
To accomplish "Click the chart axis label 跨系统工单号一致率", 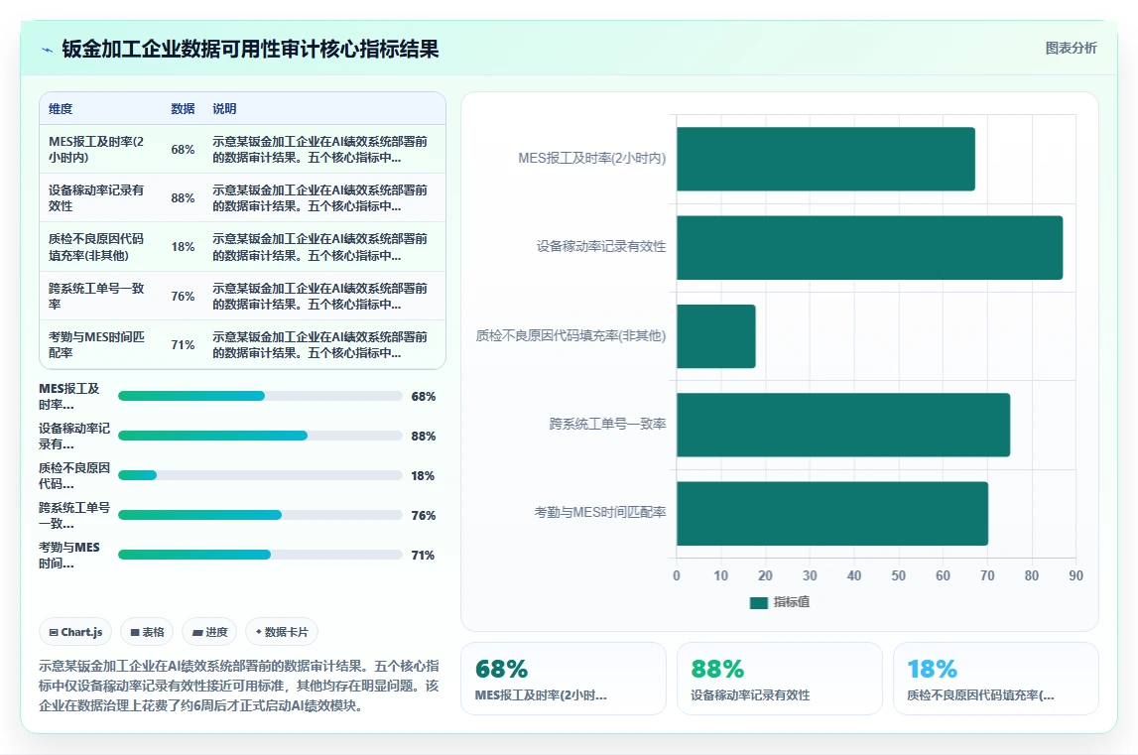I will tap(607, 424).
